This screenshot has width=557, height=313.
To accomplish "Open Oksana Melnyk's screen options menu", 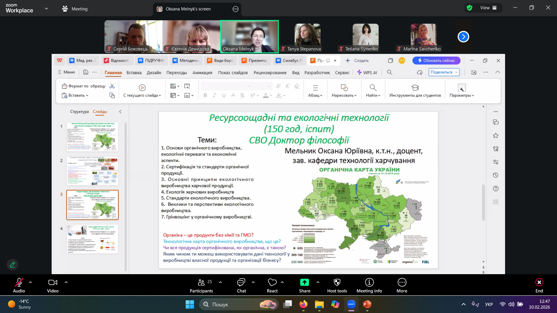I will [x=236, y=9].
